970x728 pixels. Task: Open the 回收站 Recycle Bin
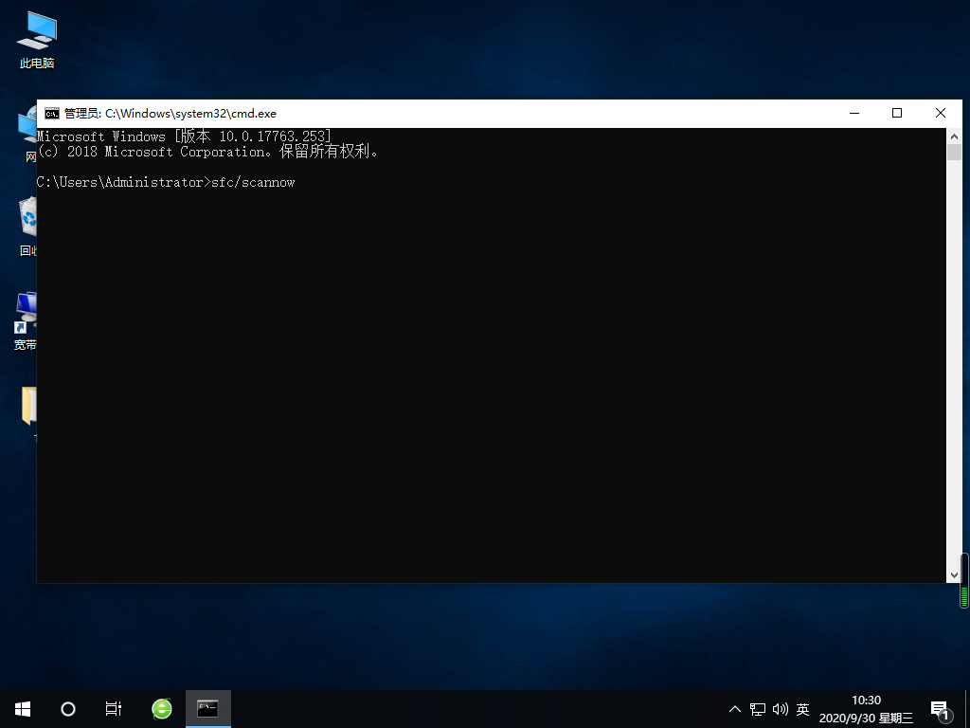tap(26, 218)
